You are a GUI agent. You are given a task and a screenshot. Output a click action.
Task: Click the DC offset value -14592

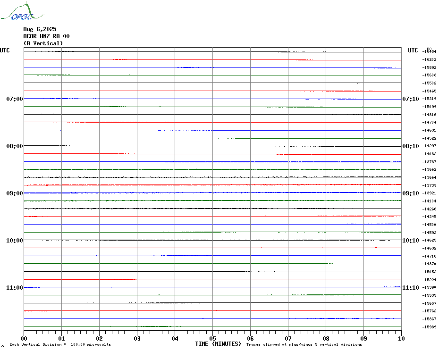click(429, 233)
